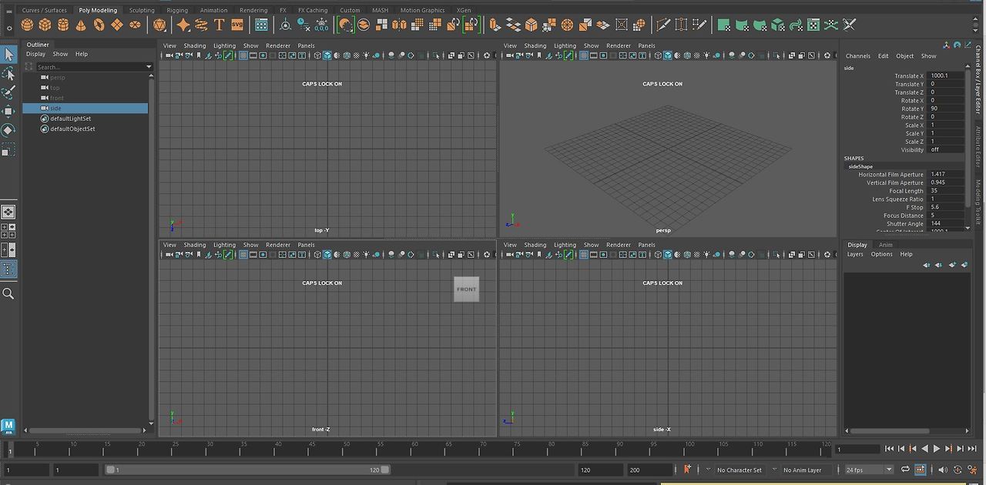
Task: Click the magnifier icon in the left sidebar
Action: pos(9,293)
